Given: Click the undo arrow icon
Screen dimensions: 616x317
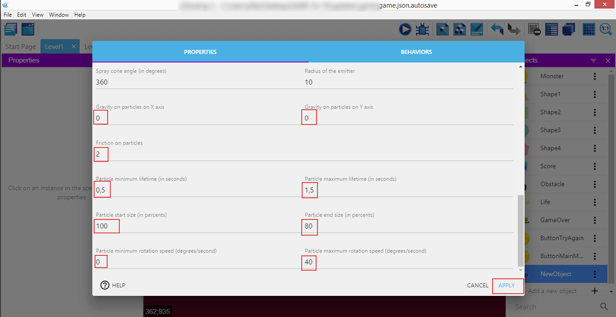Looking at the screenshot, I should [x=497, y=30].
